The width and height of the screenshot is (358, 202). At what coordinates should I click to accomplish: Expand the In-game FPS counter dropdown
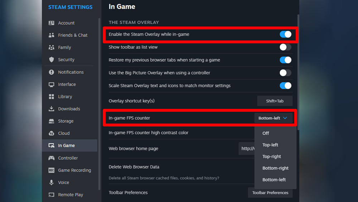[x=273, y=118]
